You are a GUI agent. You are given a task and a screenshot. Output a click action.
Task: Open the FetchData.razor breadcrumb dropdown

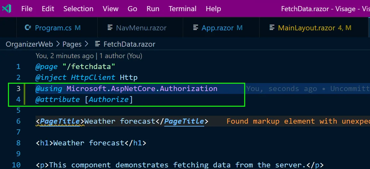[x=129, y=44]
